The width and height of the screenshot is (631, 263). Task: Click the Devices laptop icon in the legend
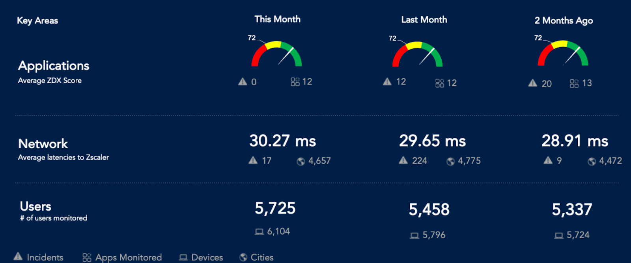[183, 257]
